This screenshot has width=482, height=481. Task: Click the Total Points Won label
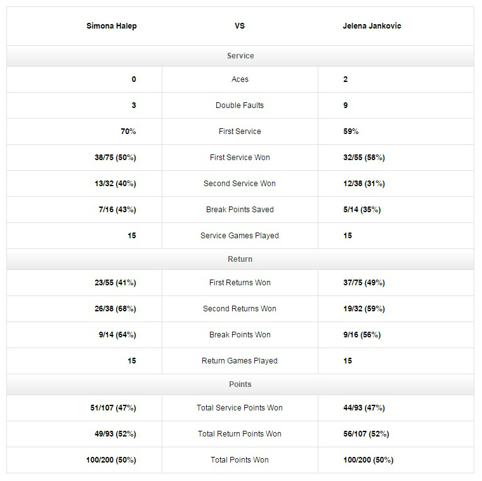(x=240, y=460)
